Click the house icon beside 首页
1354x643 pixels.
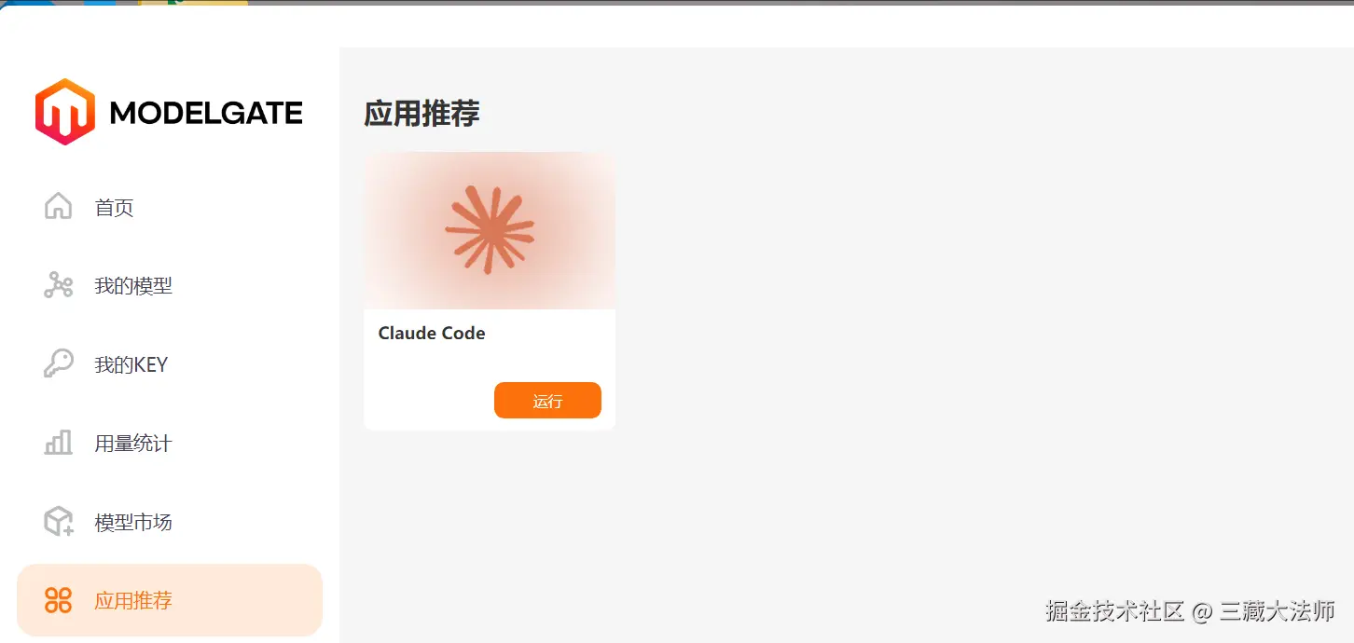[58, 206]
